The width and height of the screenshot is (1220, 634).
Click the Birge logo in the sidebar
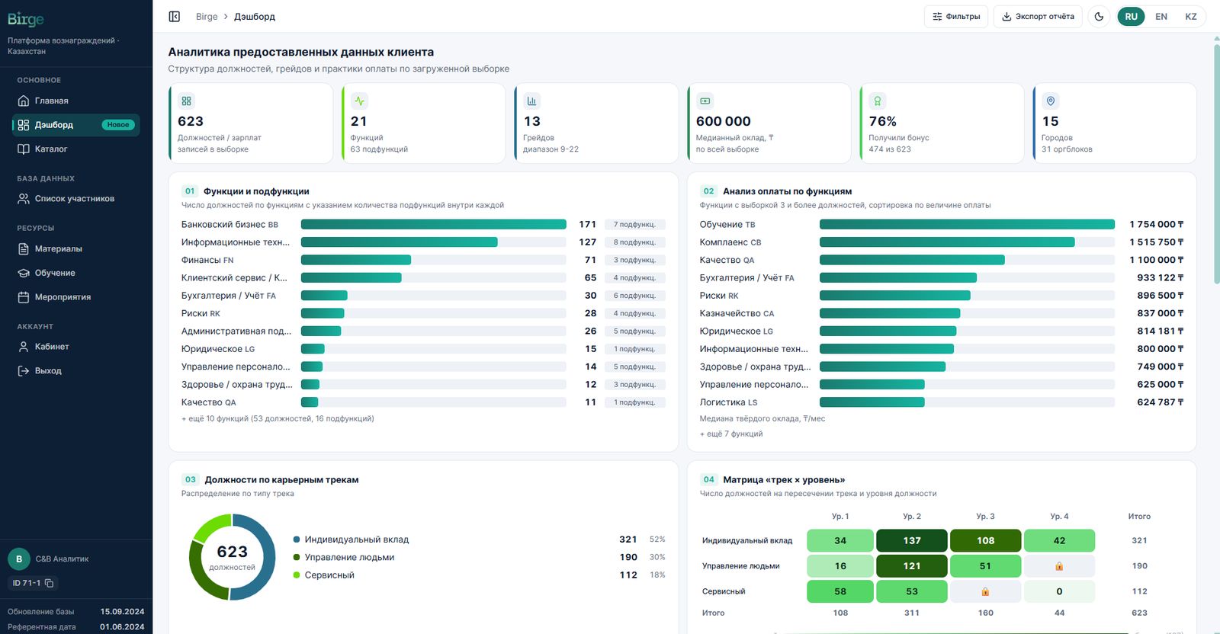[x=26, y=19]
